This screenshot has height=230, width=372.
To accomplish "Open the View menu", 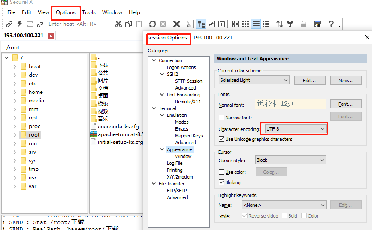I will [43, 12].
